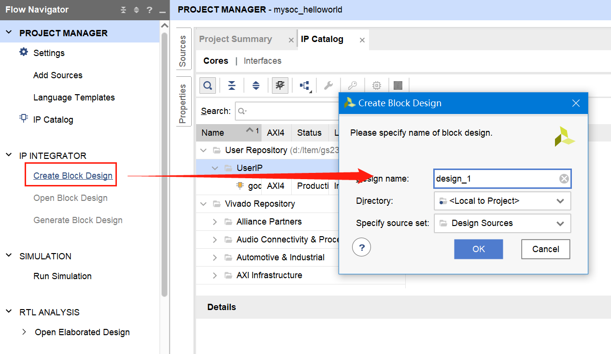Click Run Simulation
611x354 pixels.
click(x=62, y=276)
